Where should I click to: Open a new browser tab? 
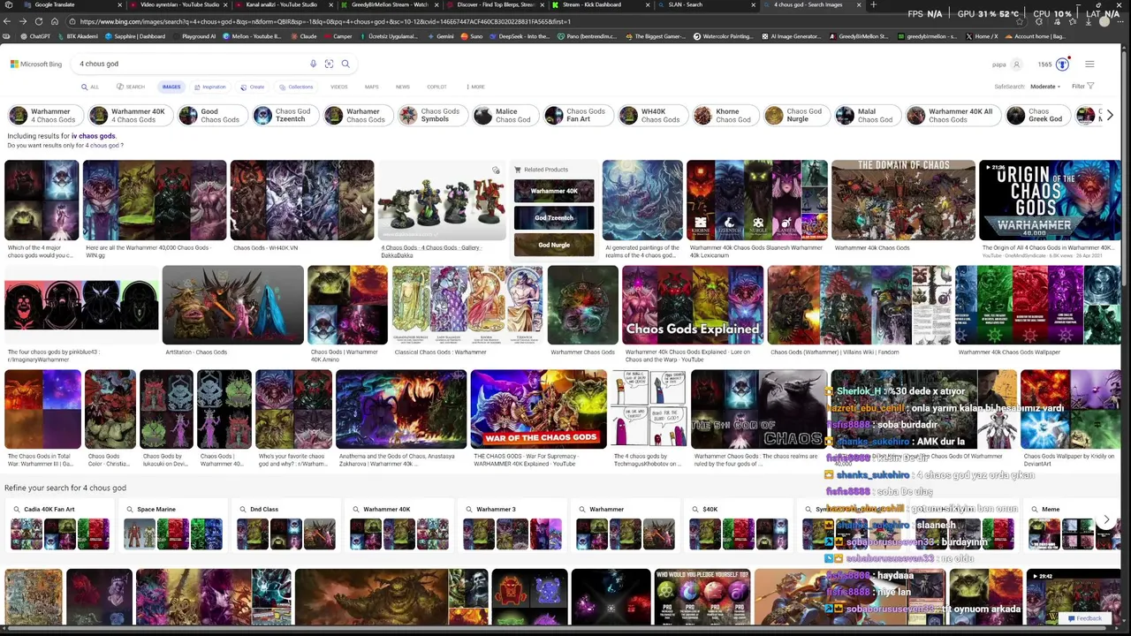(x=873, y=4)
